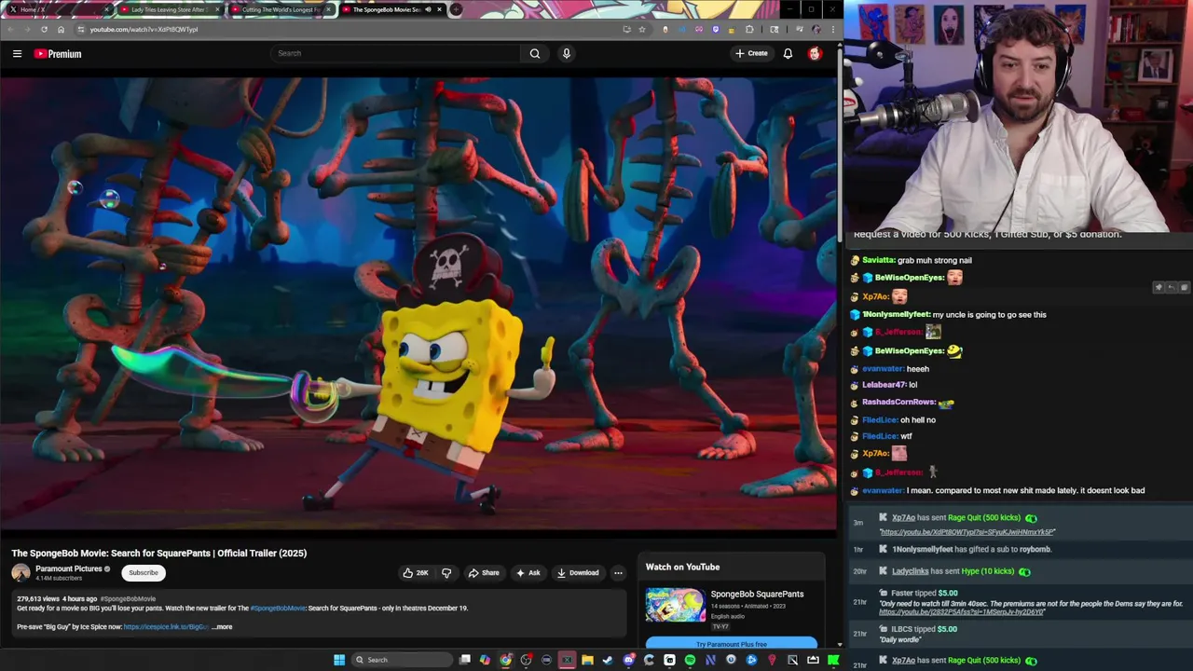Viewport: 1193px width, 671px height.
Task: Click the YouTube search magnifier button
Action: [535, 53]
